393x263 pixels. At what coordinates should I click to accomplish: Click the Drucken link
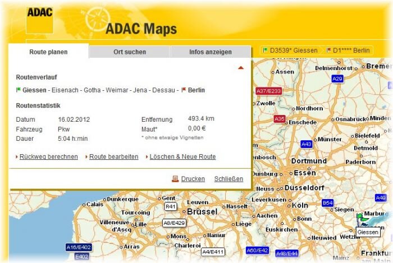(193, 179)
